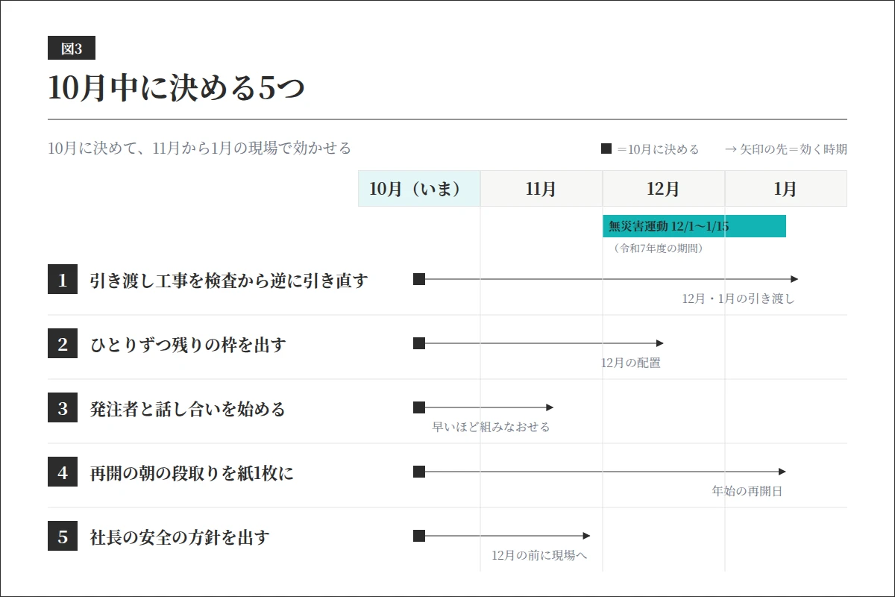Viewport: 895px width, 597px height.
Task: Click item ひとりずつ残りの枠を出す
Action: (x=188, y=345)
